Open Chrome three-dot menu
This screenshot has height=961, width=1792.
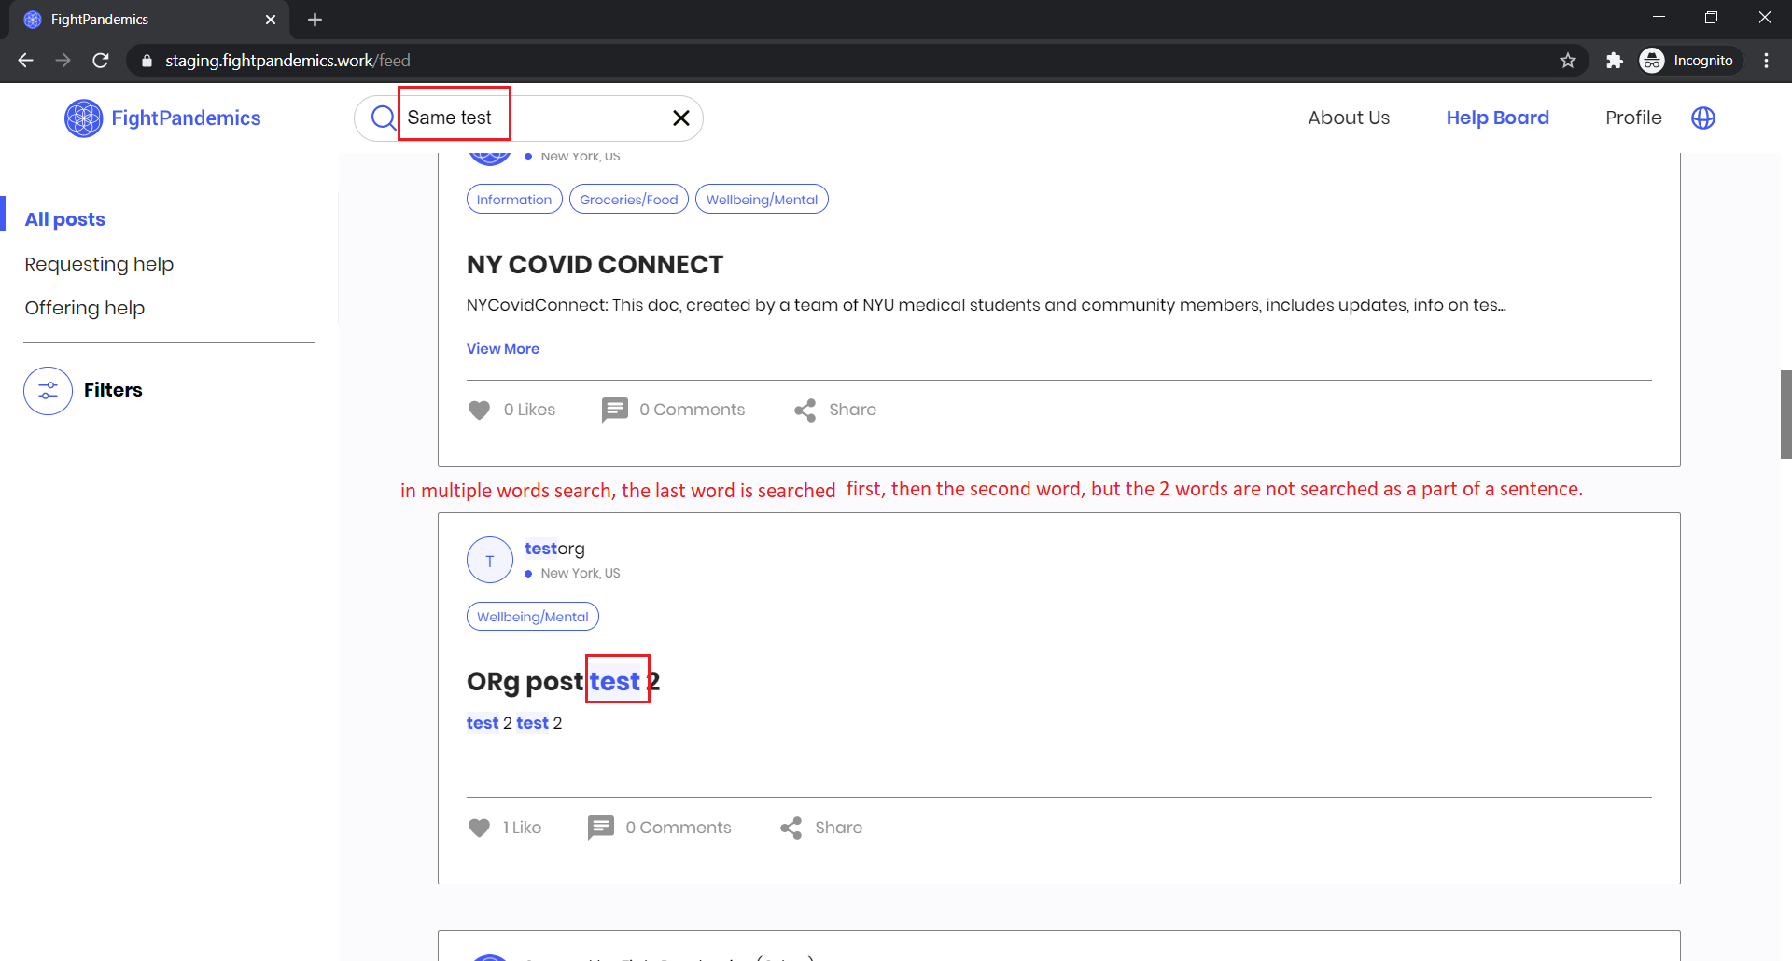1766,61
